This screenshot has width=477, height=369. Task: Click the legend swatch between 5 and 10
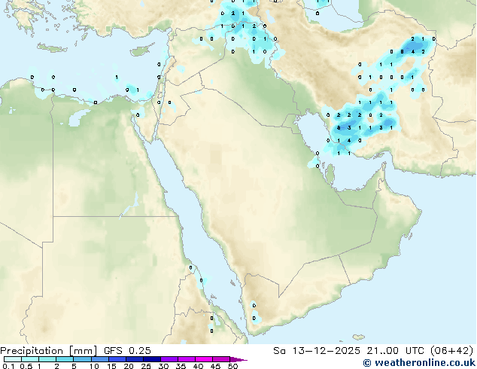[x=82, y=359]
